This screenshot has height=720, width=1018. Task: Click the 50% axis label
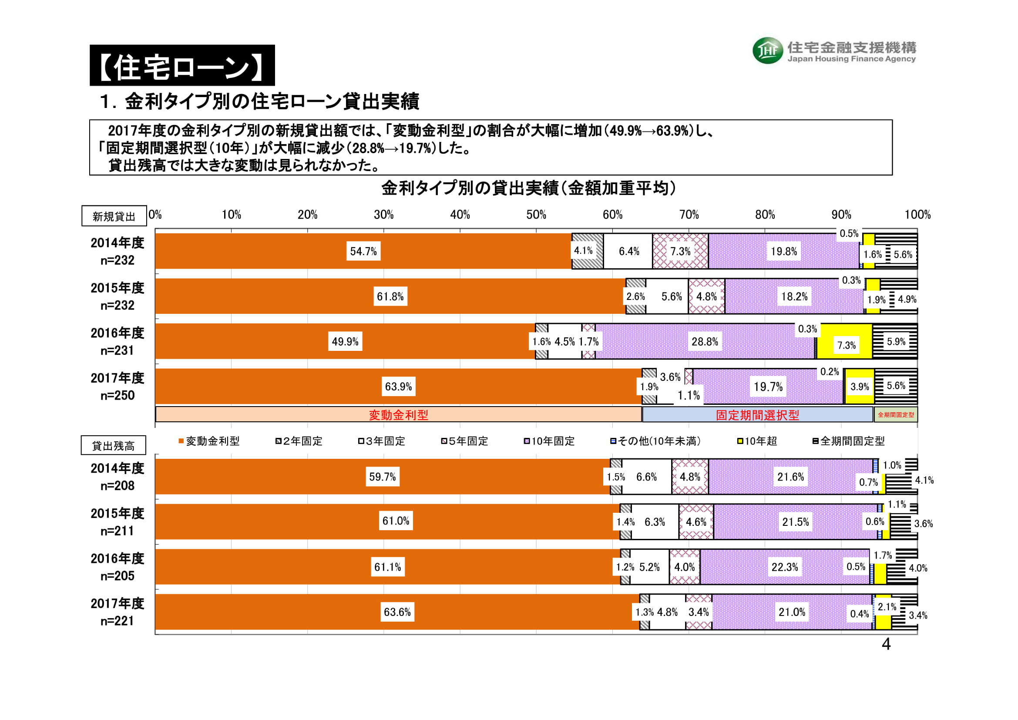coord(536,215)
